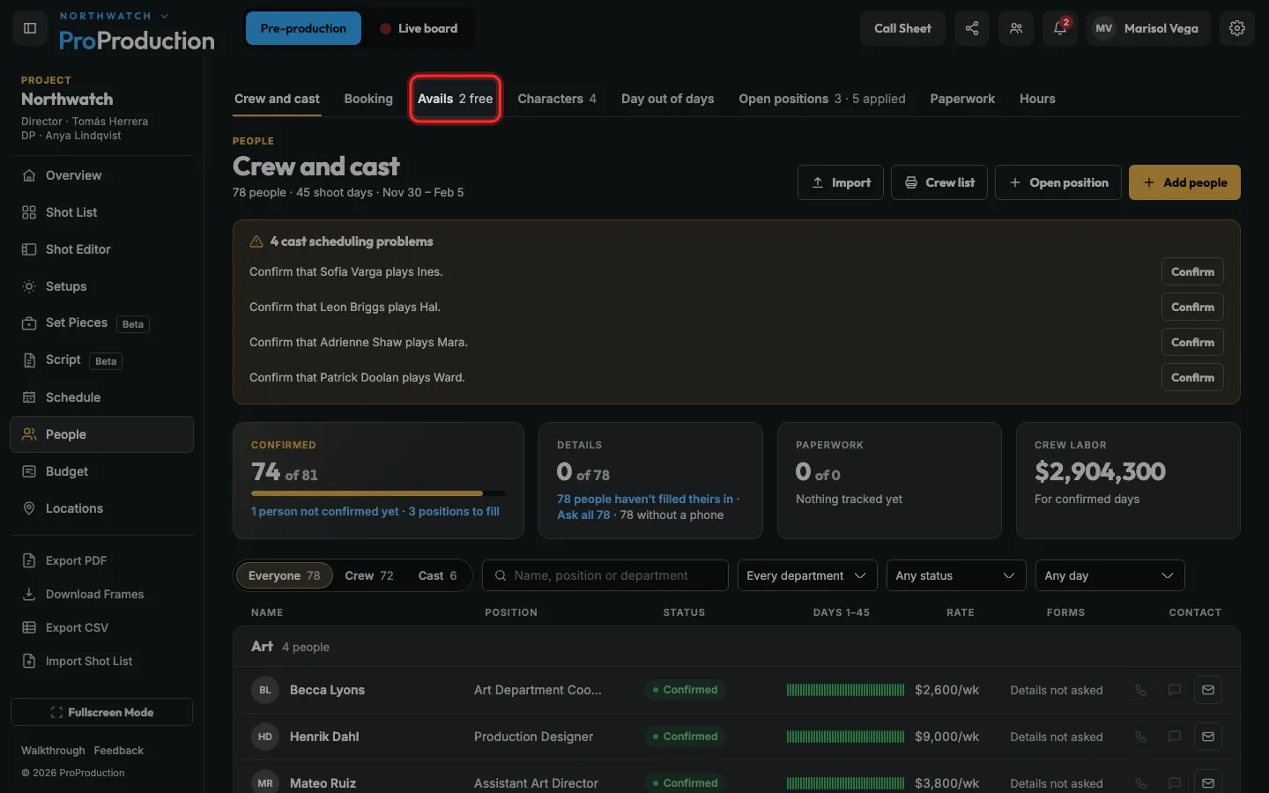Viewport: 1269px width, 793px height.
Task: Switch to Live board mode
Action: (419, 28)
